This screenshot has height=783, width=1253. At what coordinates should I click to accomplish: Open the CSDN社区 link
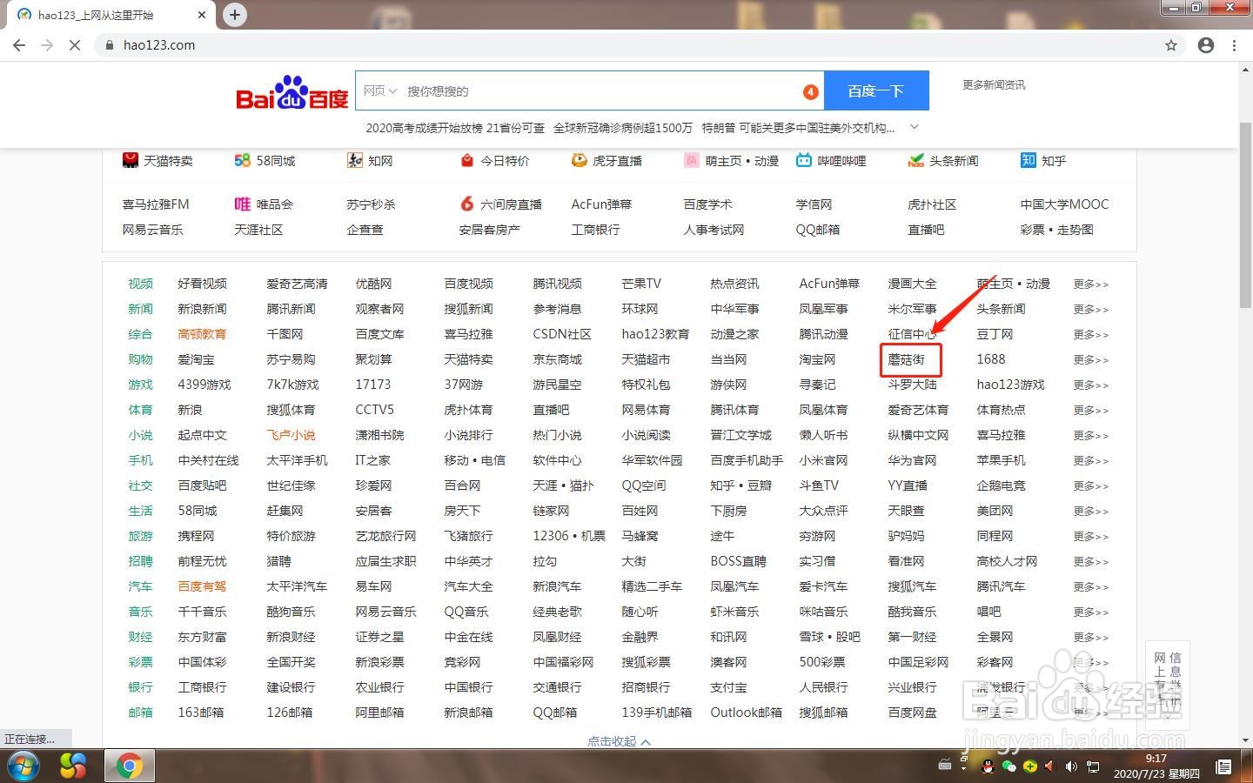[562, 334]
